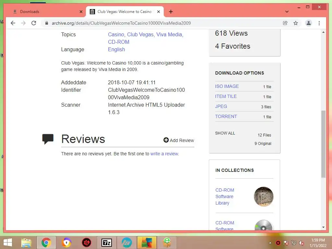Click the 618 Views text
The width and height of the screenshot is (332, 249).
[231, 33]
